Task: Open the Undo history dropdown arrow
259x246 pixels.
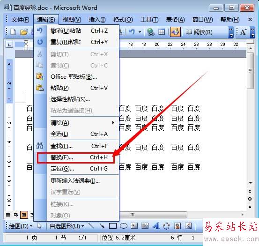Action: coord(140,32)
